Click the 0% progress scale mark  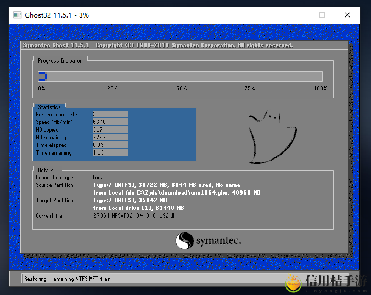click(x=41, y=88)
